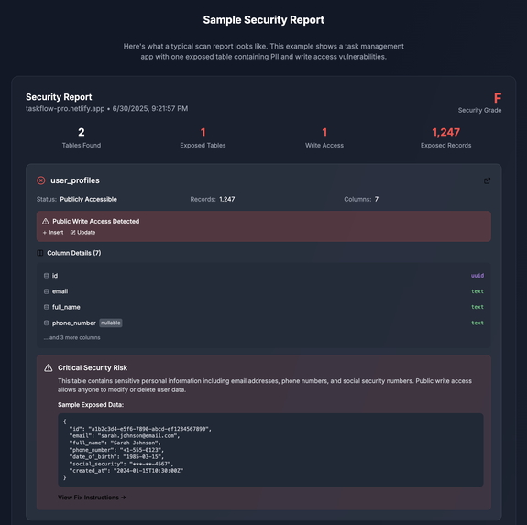Screen dimensions: 527x525
Task: Click the Column Details (7) heading
Action: [x=74, y=253]
